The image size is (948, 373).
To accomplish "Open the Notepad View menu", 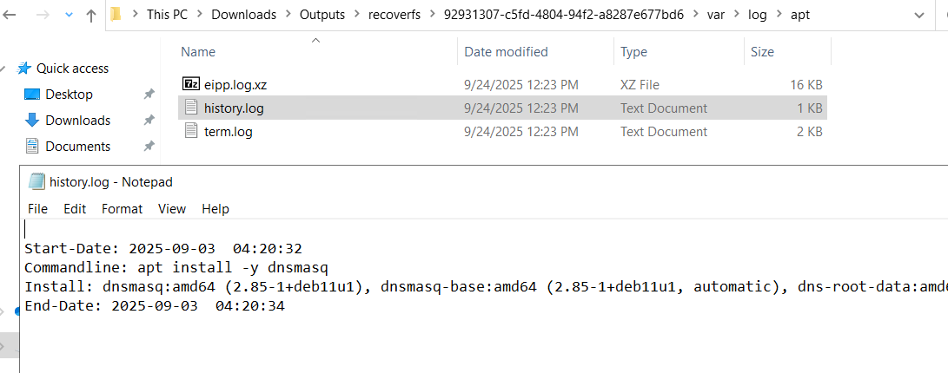I will tap(172, 208).
